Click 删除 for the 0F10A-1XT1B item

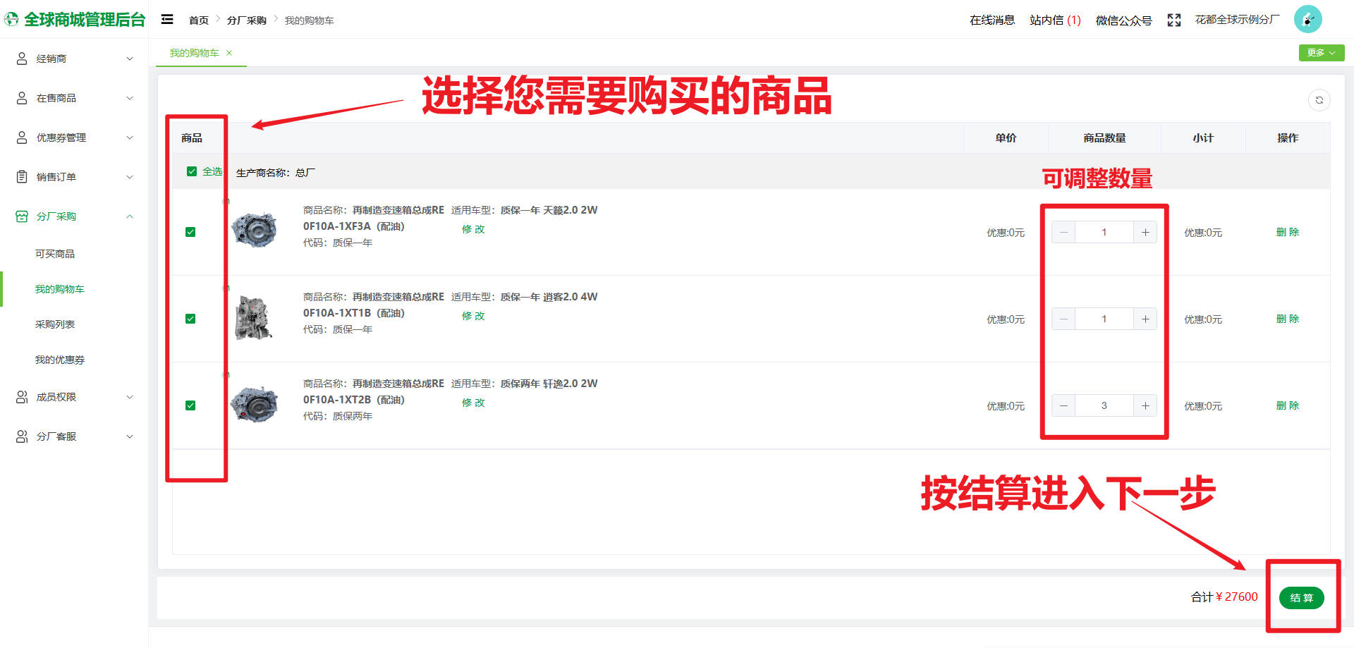pyautogui.click(x=1287, y=319)
